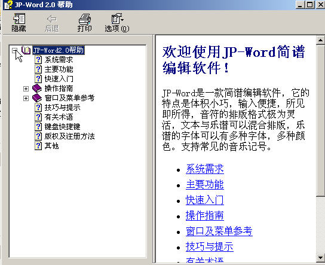Select 其他 topic in the contents tree
This screenshot has height=265, width=325.
coord(51,146)
